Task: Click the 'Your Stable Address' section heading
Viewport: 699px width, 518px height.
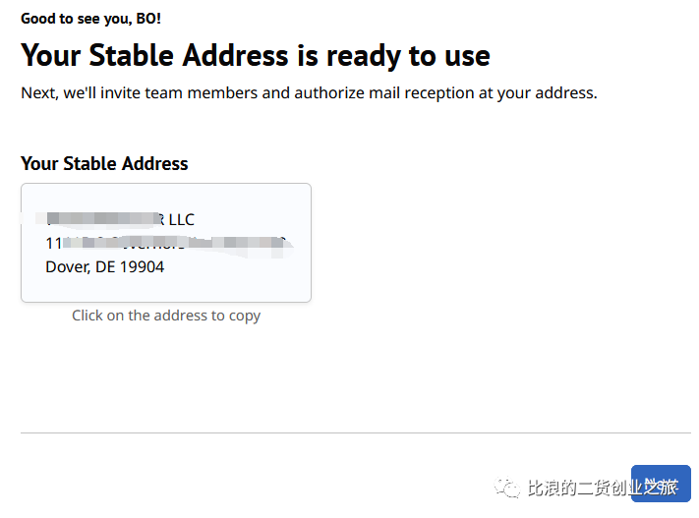Action: click(104, 163)
